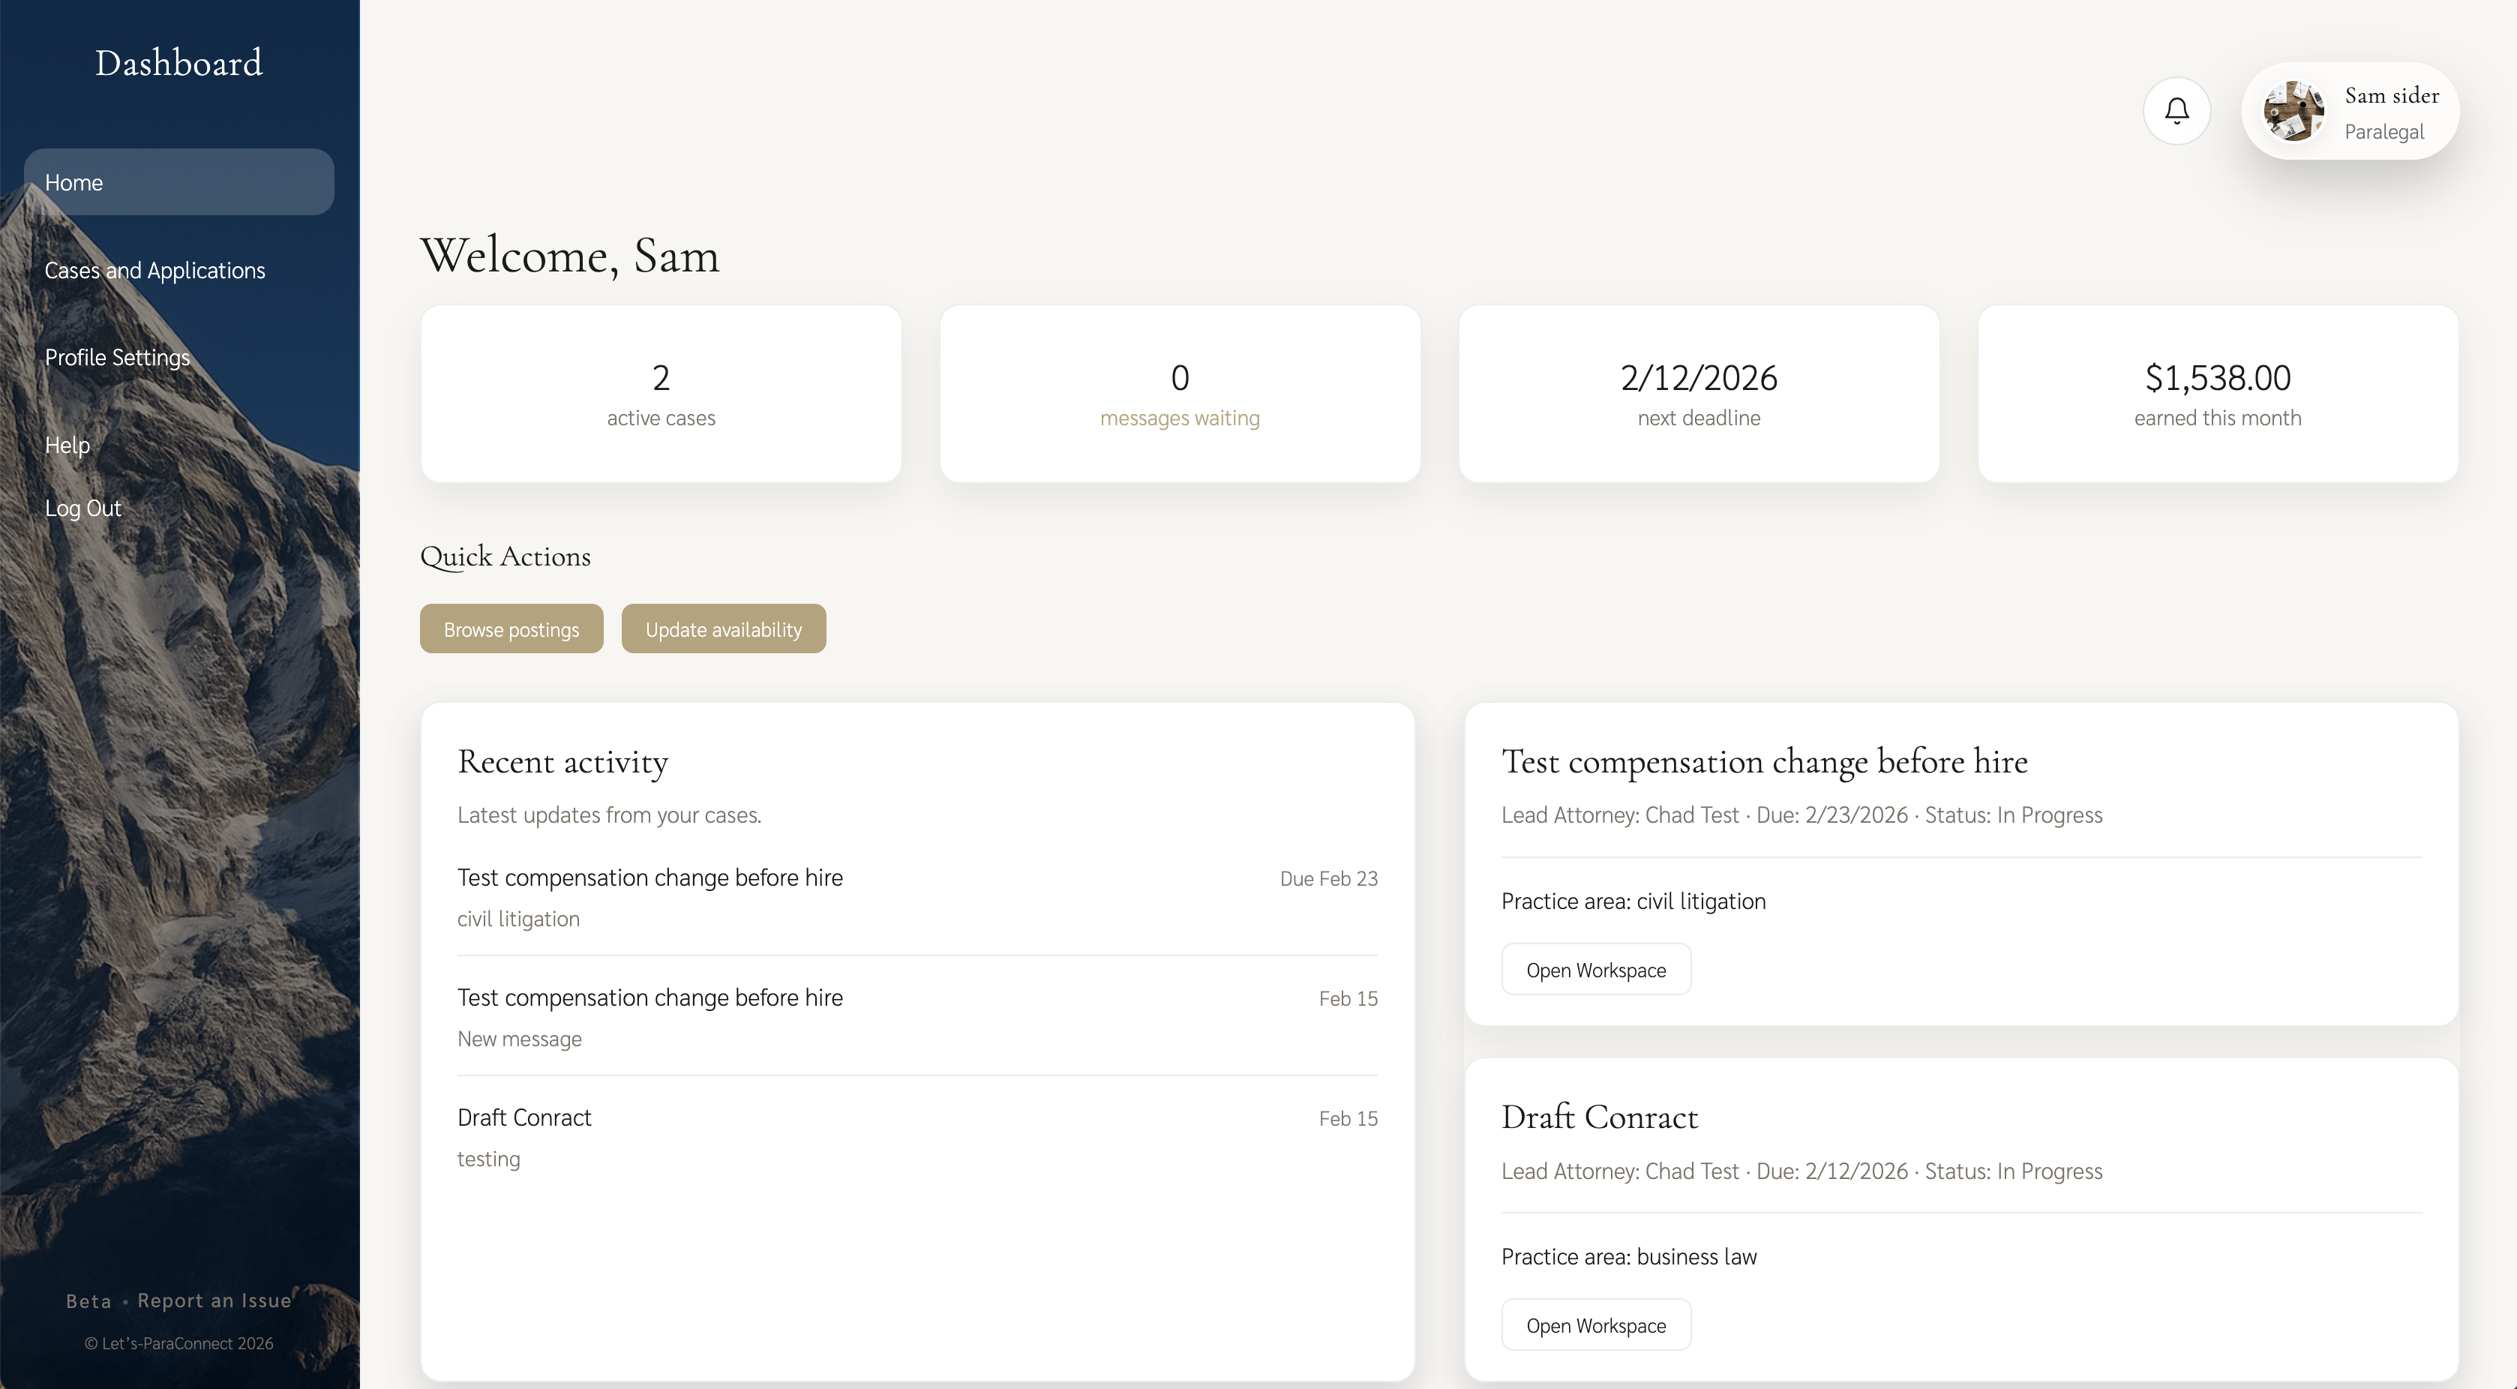Go to Profile Settings

pos(117,356)
